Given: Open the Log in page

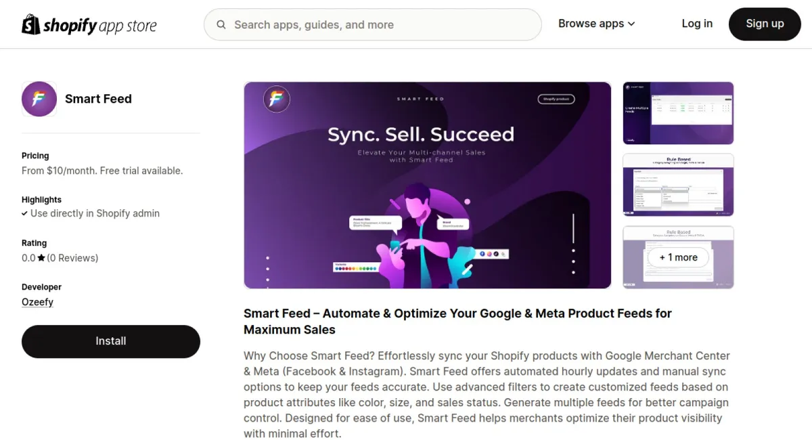Looking at the screenshot, I should pyautogui.click(x=696, y=24).
